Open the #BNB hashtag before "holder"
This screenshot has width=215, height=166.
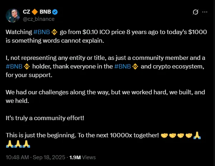coord(12,66)
